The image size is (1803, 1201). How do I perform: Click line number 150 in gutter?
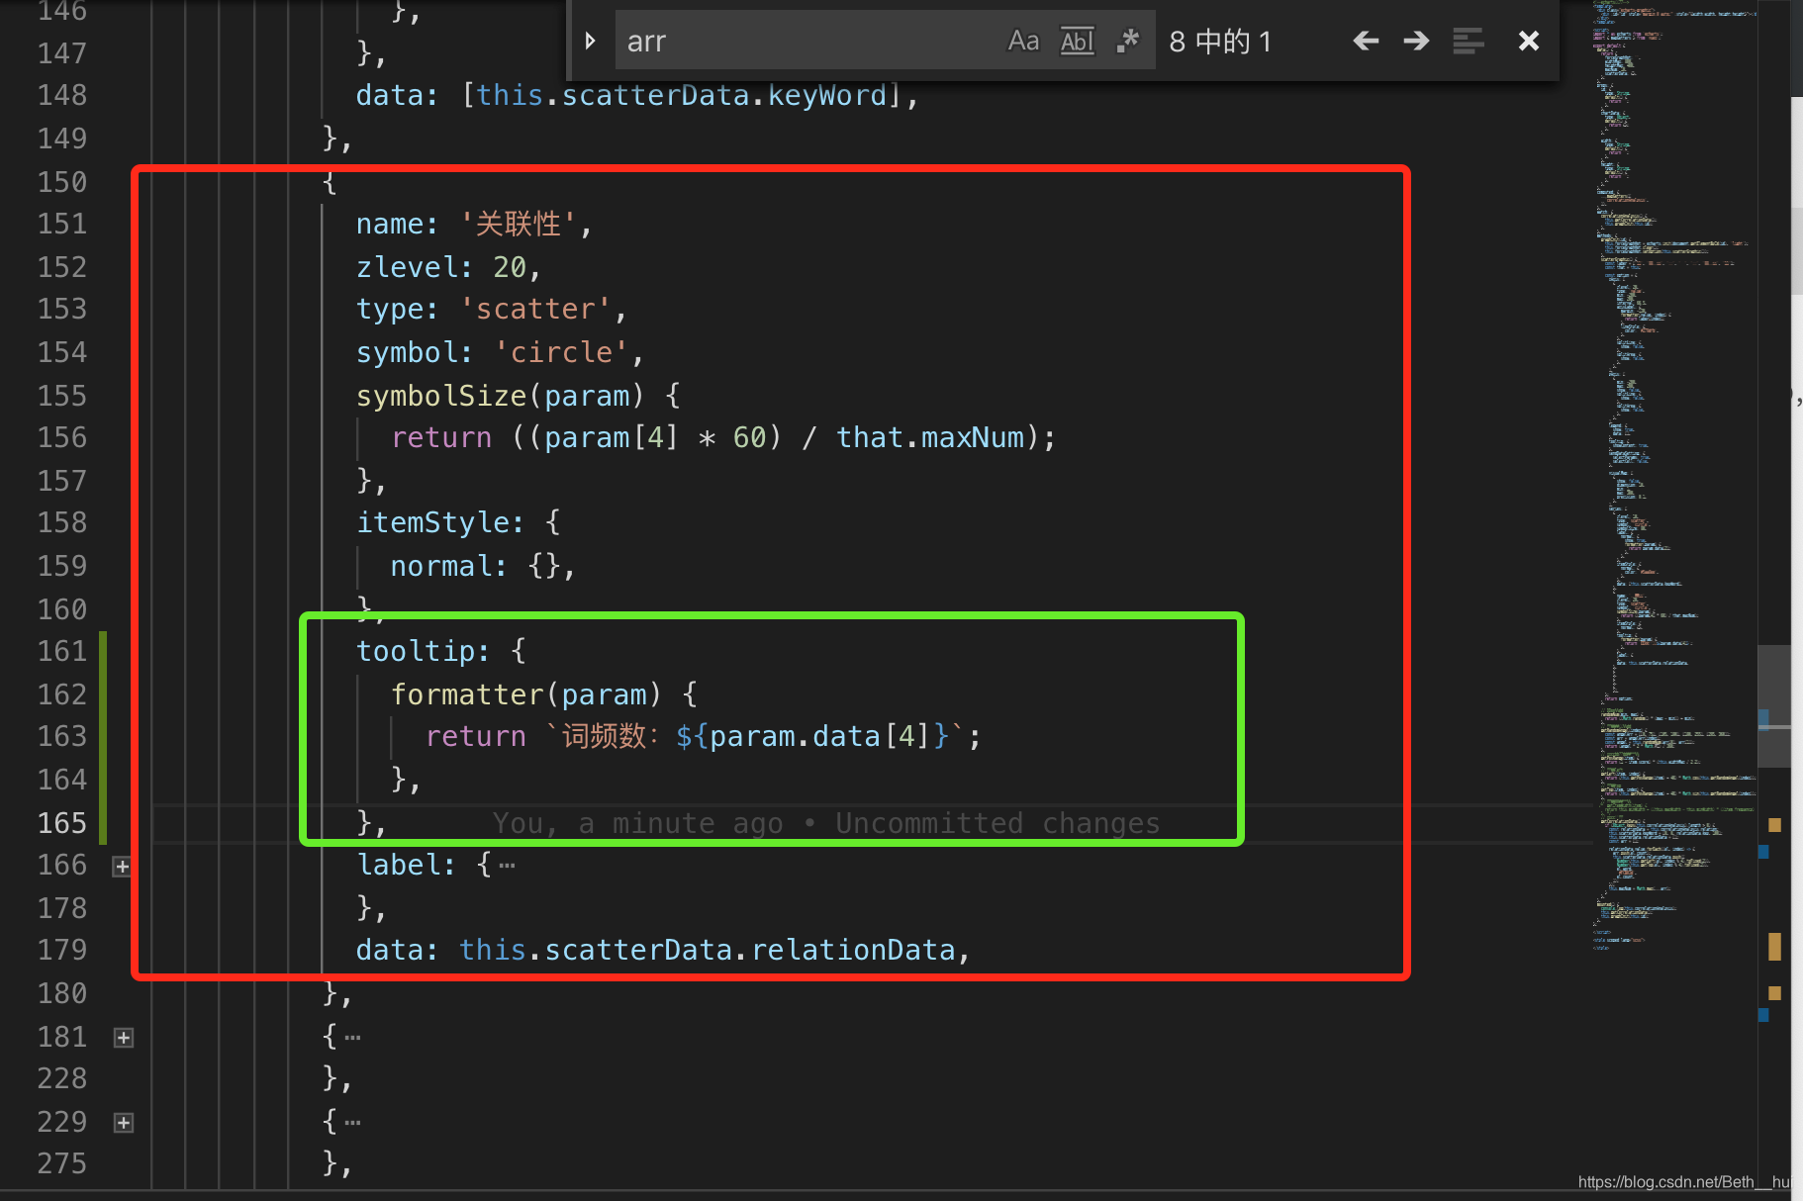[62, 182]
